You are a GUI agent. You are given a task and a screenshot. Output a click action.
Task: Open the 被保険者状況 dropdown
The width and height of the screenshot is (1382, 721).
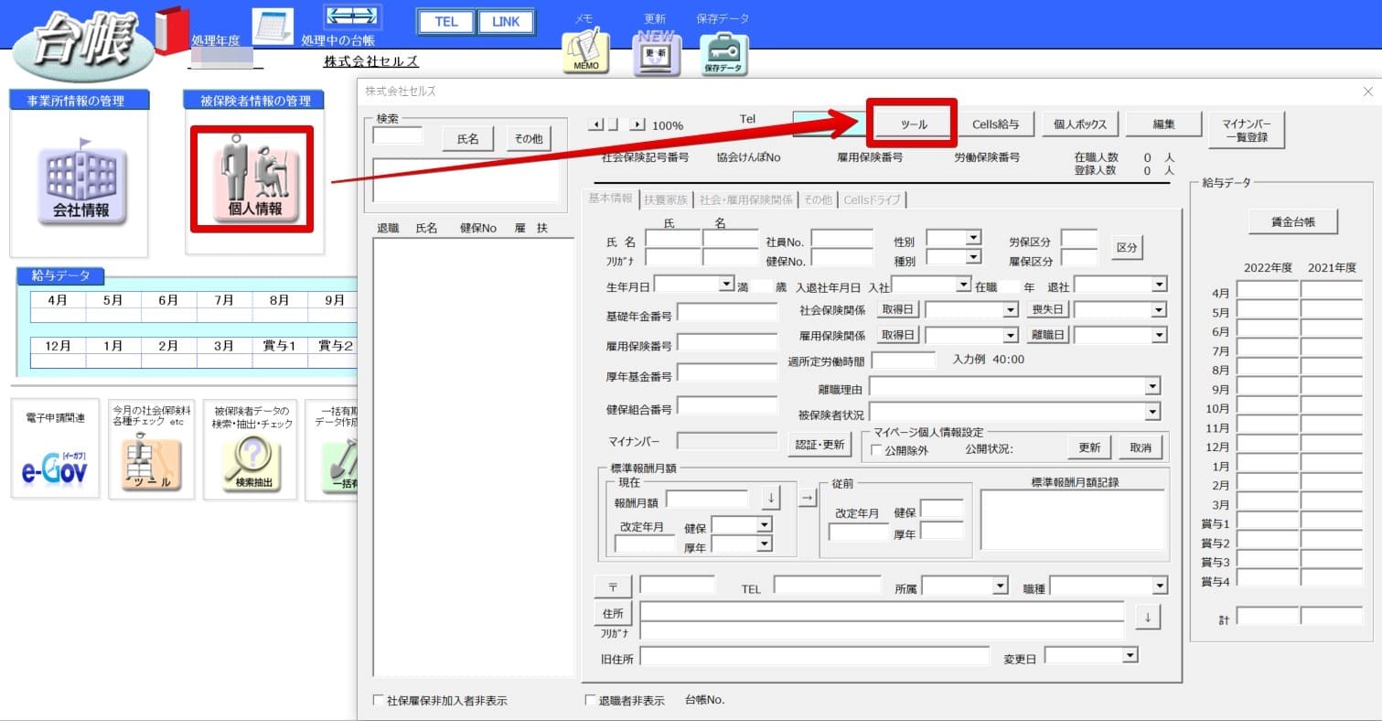1152,413
